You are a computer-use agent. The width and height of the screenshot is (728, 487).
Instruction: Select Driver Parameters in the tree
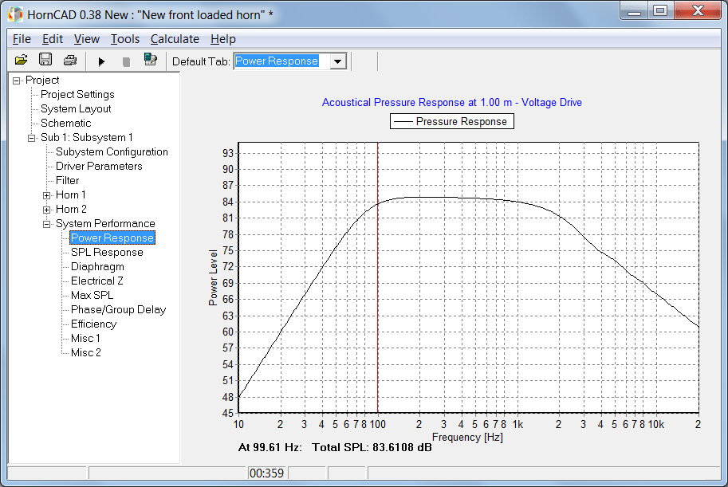pos(99,167)
